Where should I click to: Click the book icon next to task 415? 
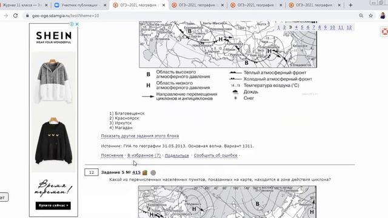pyautogui.click(x=145, y=172)
